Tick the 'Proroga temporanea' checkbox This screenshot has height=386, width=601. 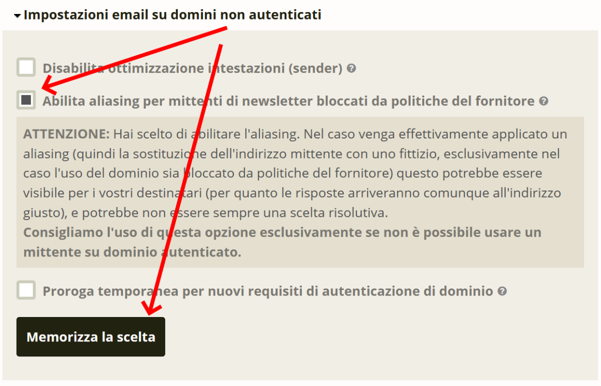[x=26, y=290]
